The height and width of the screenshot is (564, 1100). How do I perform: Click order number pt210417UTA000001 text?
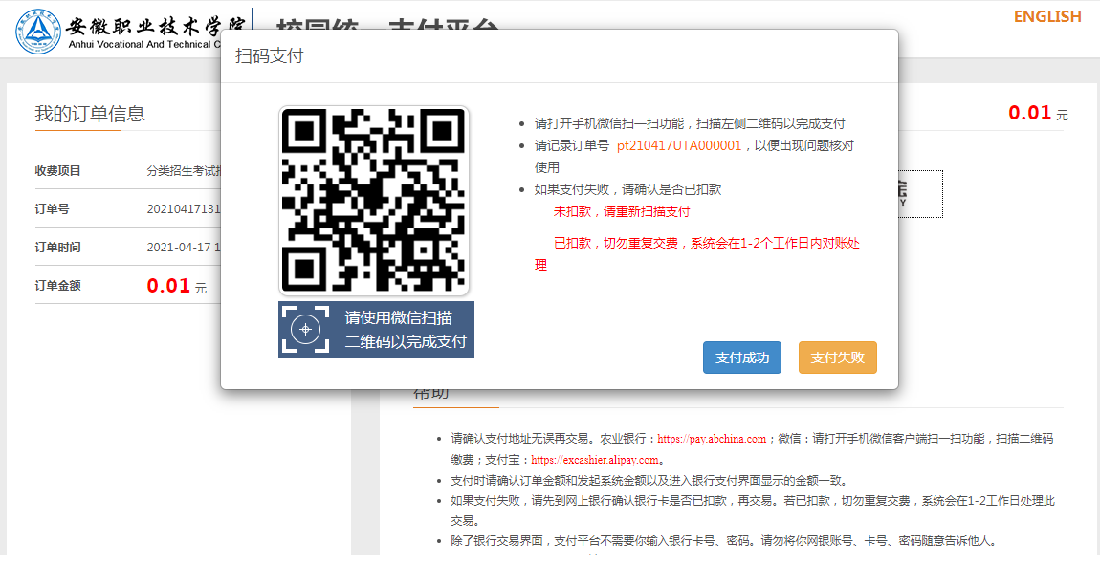(x=678, y=146)
